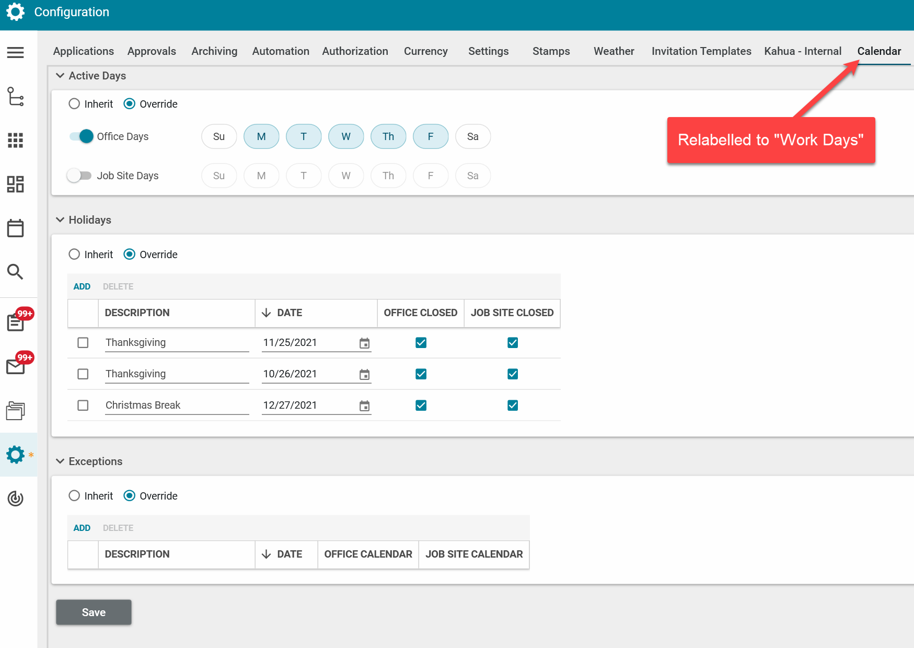Screen dimensions: 914x648
Task: Open the hamburger navigation menu
Action: point(15,52)
